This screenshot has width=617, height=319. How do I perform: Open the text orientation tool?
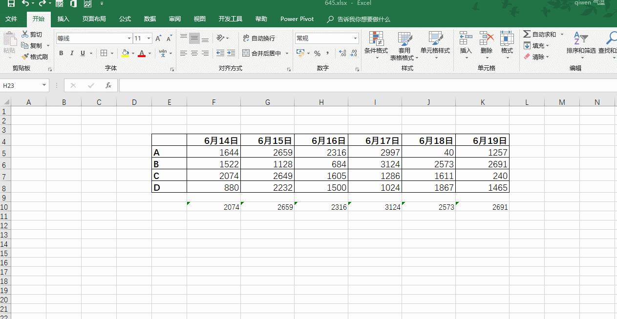tap(220, 38)
